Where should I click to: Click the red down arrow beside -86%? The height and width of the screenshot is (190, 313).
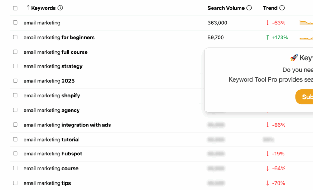(267, 125)
